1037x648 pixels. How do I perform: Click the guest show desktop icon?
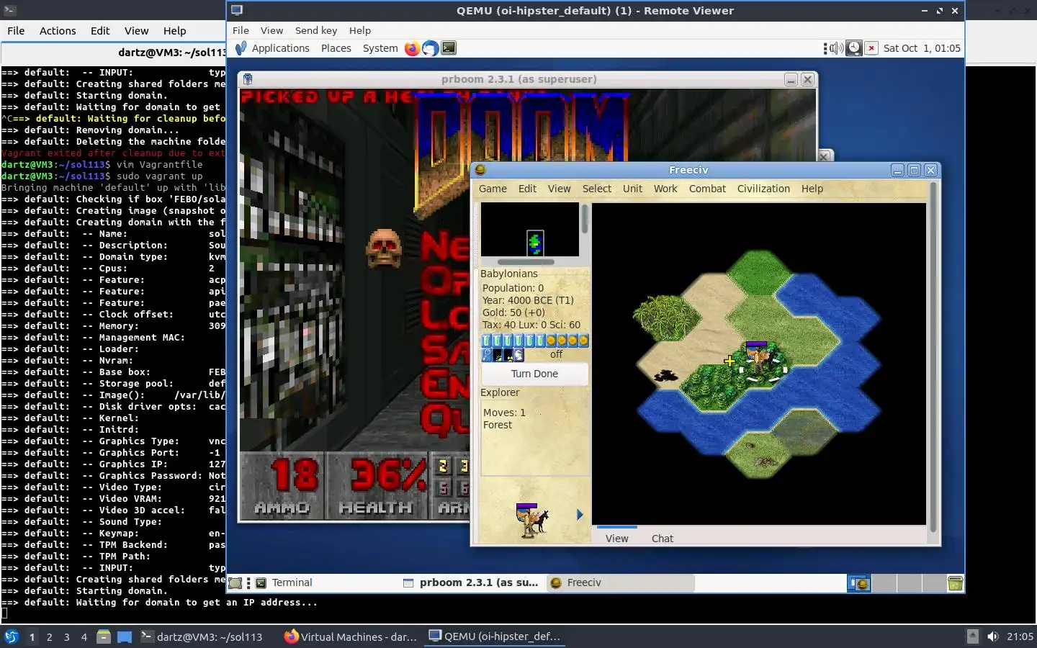(235, 583)
